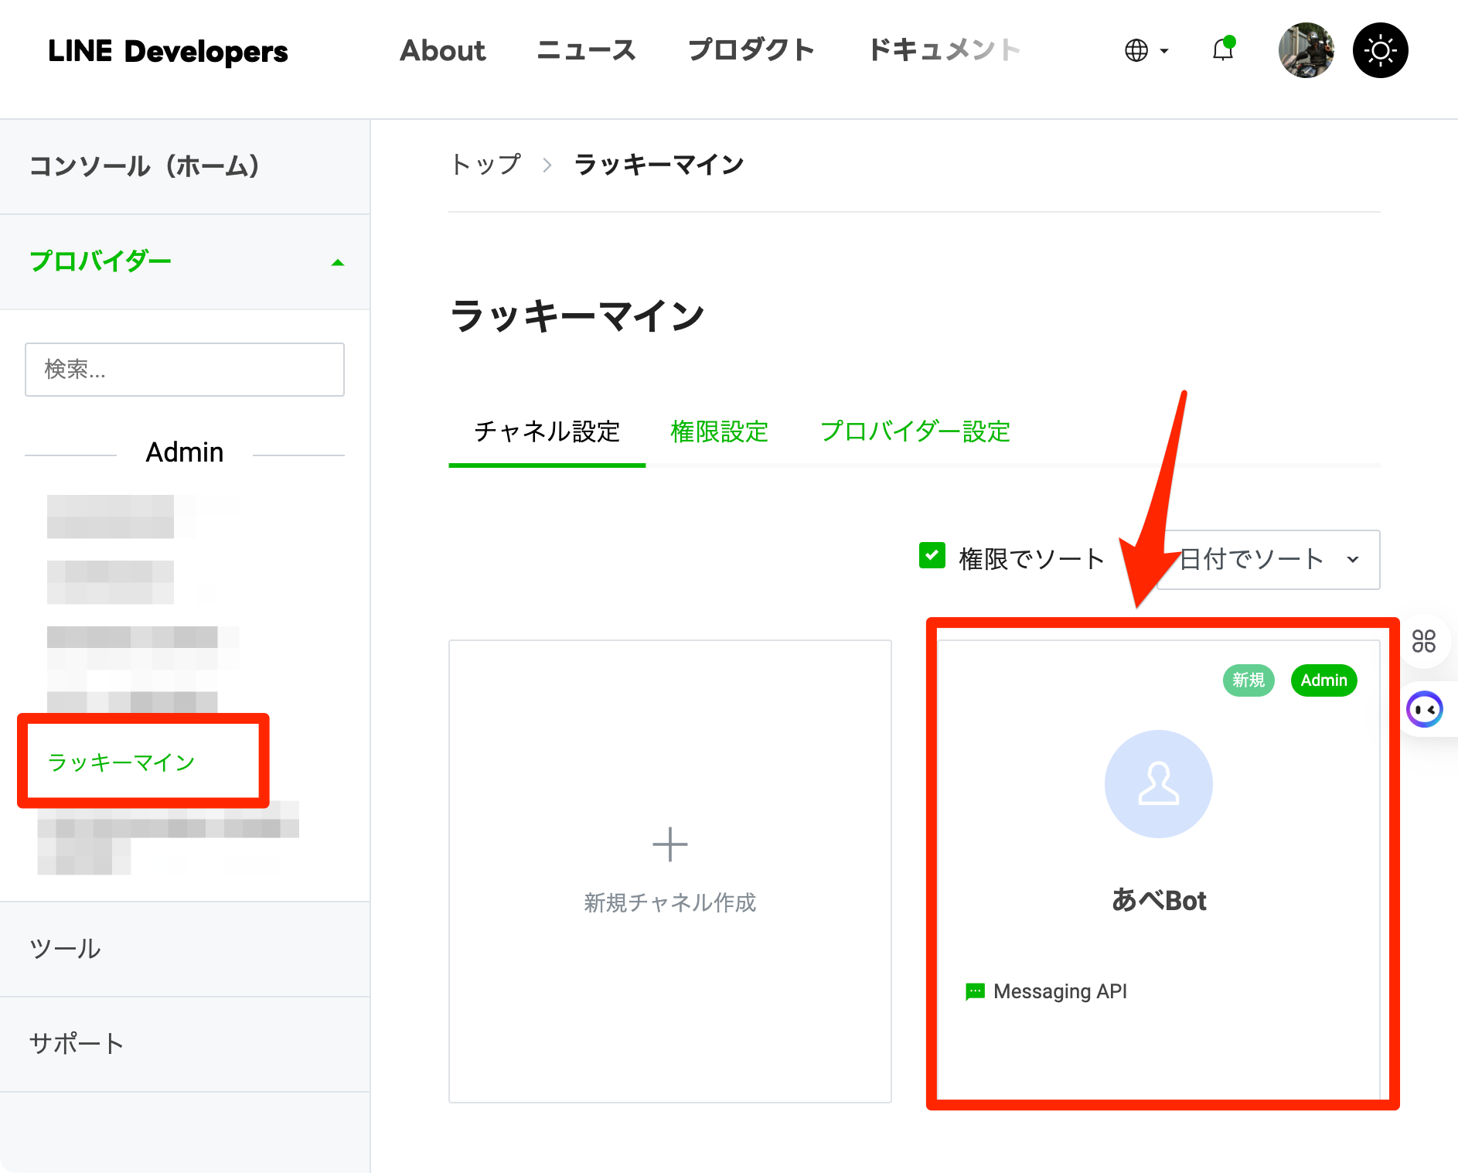Click the 検索 provider search field
The height and width of the screenshot is (1173, 1458).
[x=185, y=370]
